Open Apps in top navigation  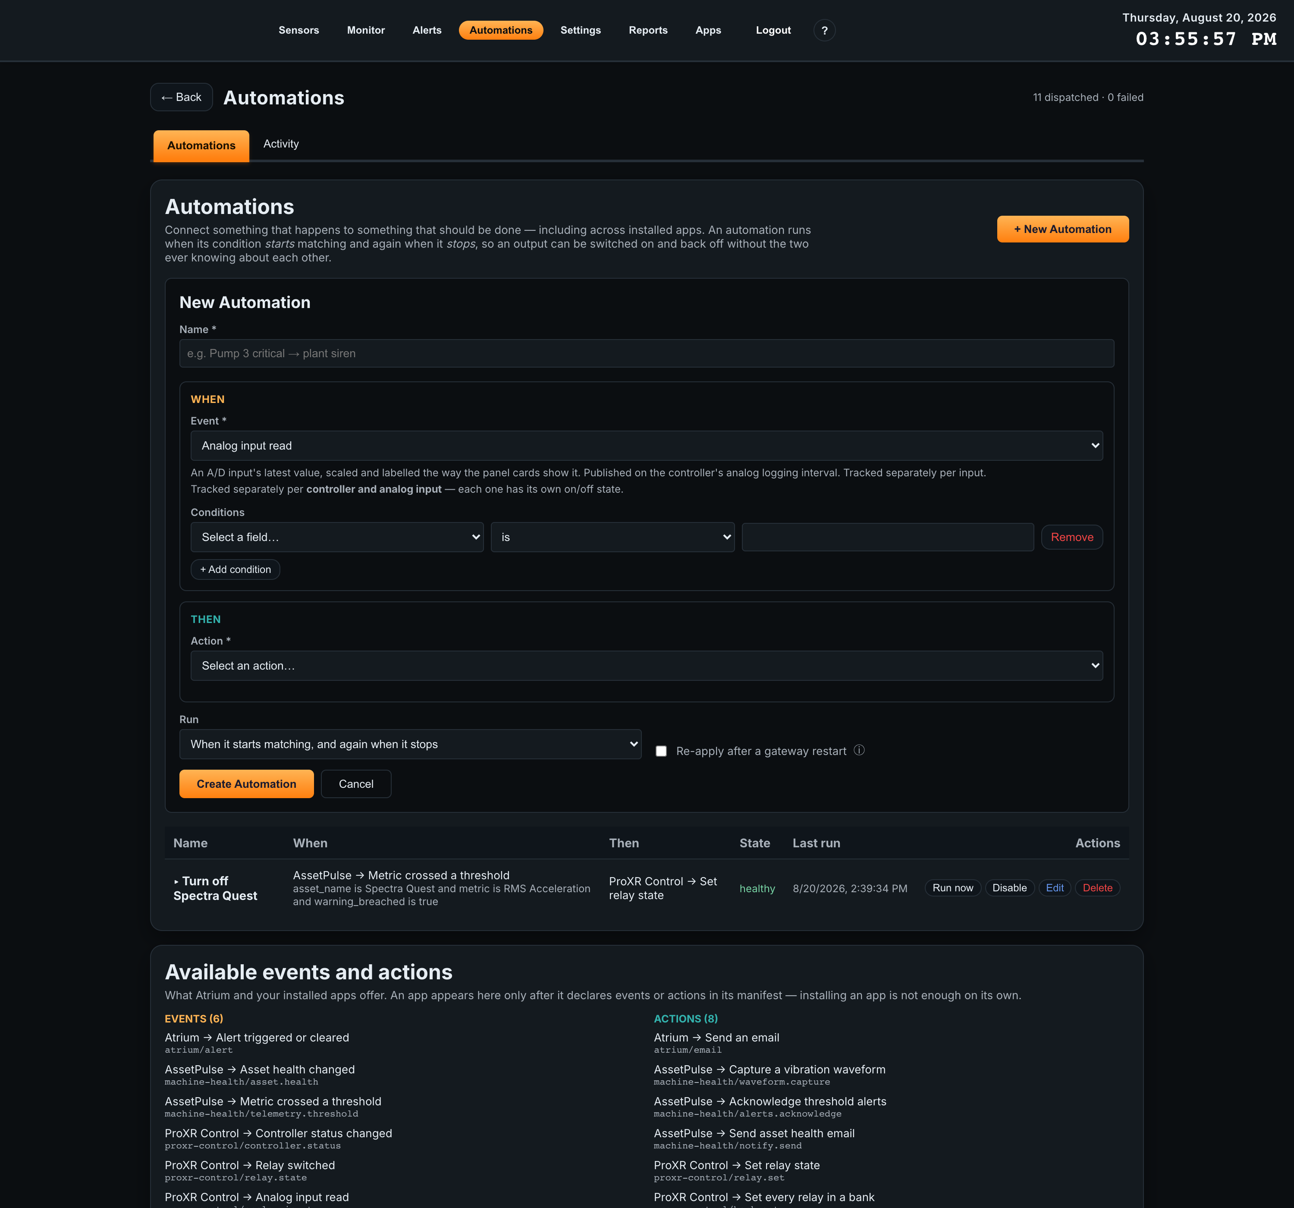coord(708,30)
